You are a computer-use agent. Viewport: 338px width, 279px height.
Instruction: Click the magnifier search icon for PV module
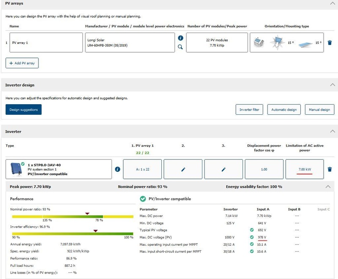tap(180, 47)
